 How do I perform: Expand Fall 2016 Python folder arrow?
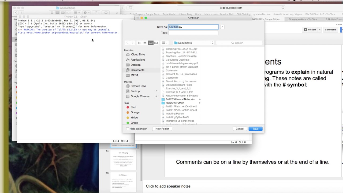tap(200, 103)
